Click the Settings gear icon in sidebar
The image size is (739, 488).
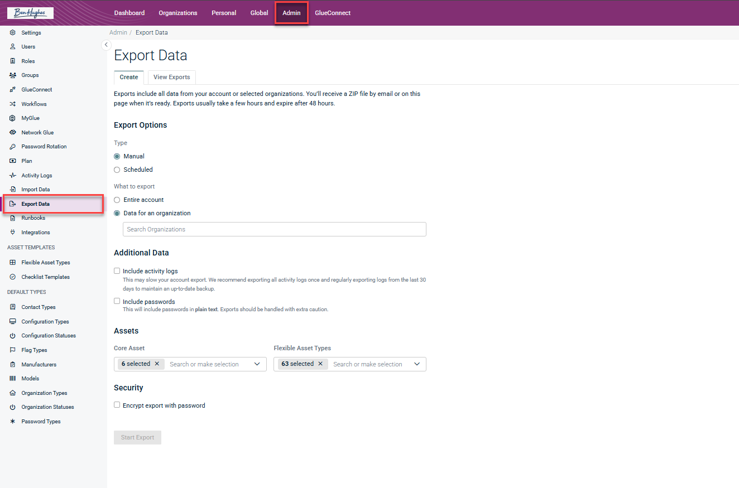[x=13, y=33]
